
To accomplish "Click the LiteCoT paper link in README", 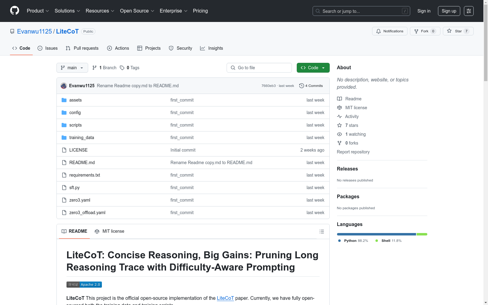I will (225, 298).
